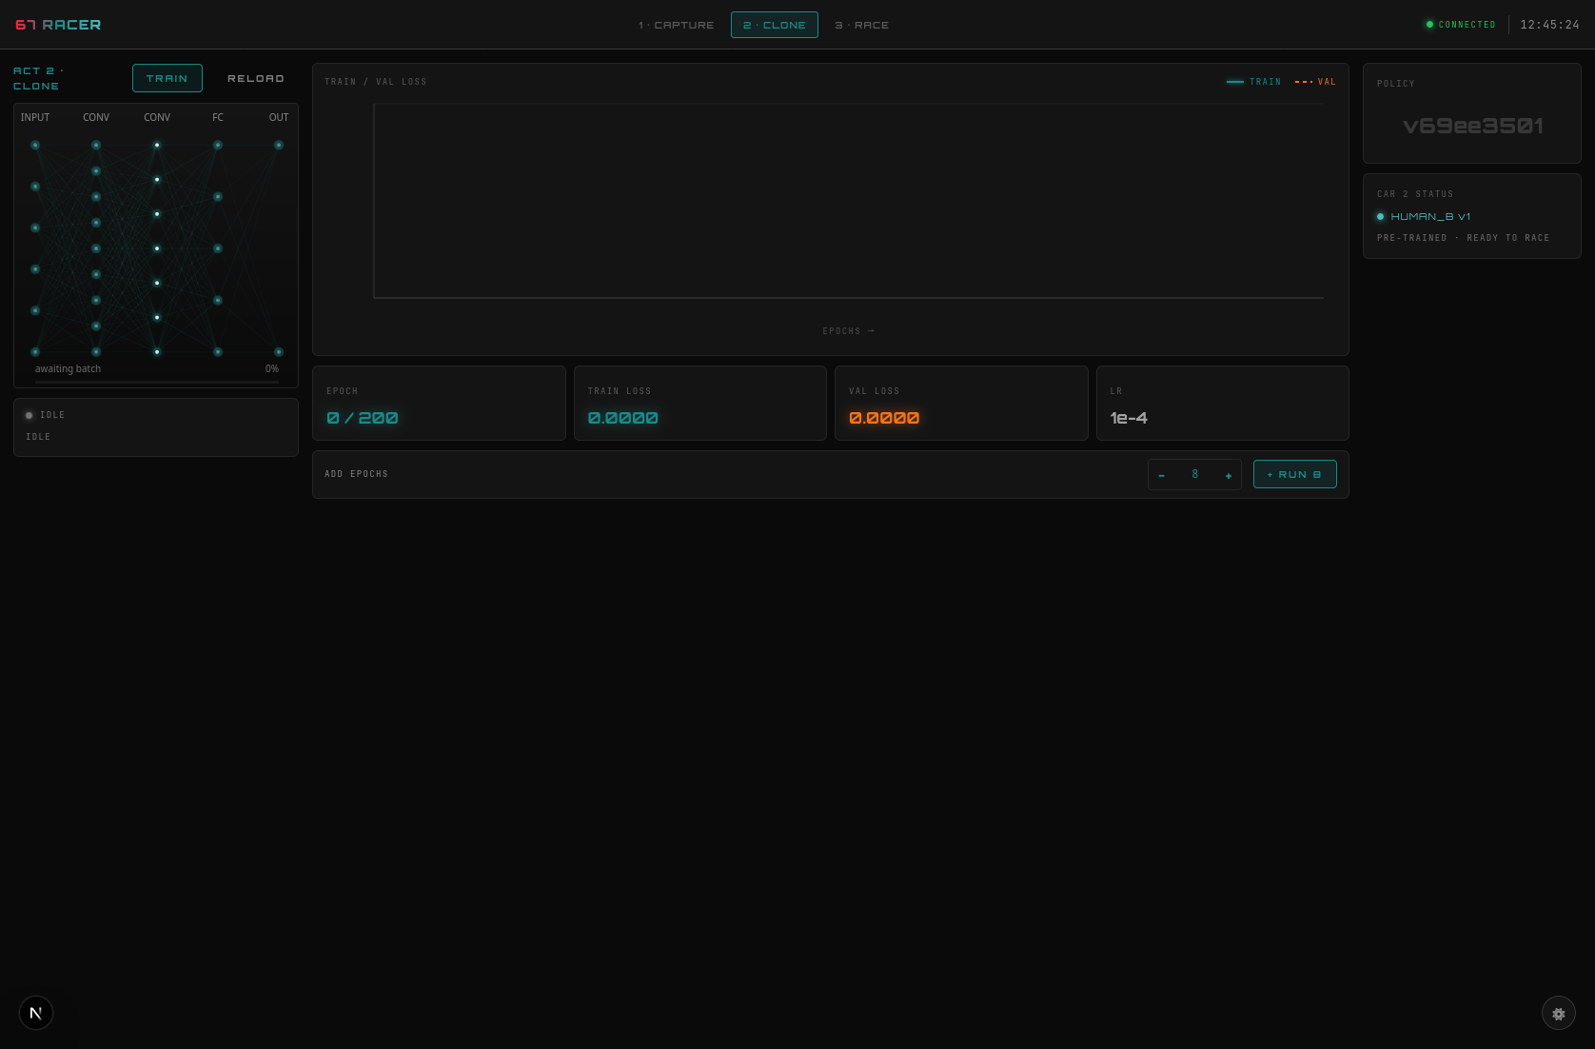Click the awaiting batch progress bar

pyautogui.click(x=157, y=382)
